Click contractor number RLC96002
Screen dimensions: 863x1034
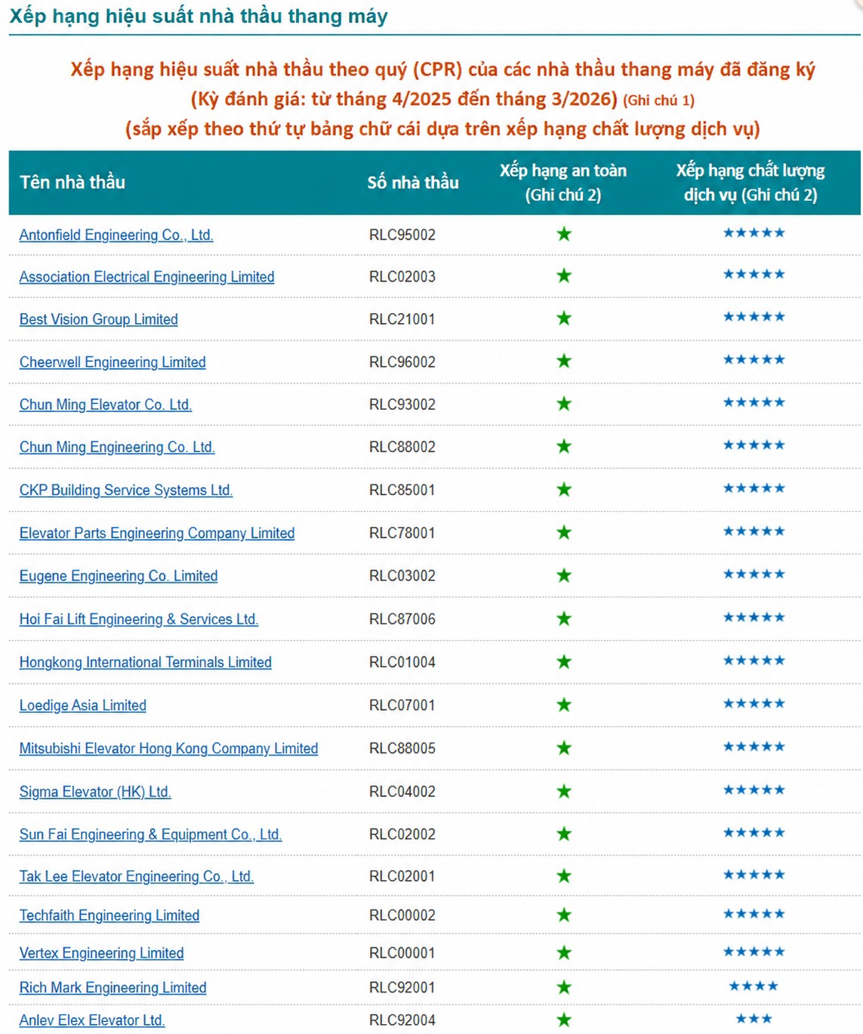402,362
